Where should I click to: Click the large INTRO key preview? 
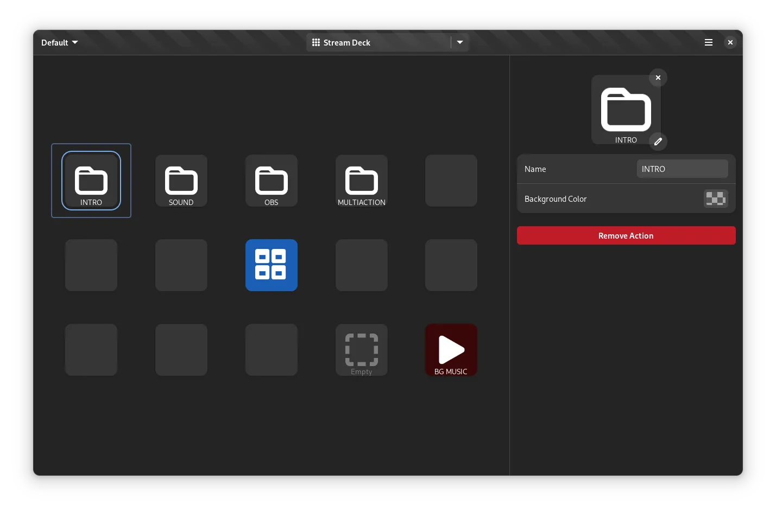click(x=626, y=110)
